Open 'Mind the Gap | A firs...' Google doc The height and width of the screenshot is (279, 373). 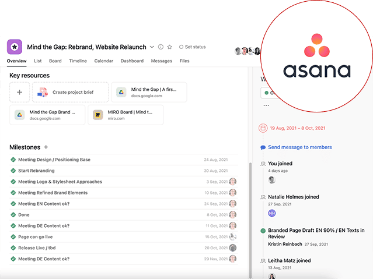click(149, 92)
